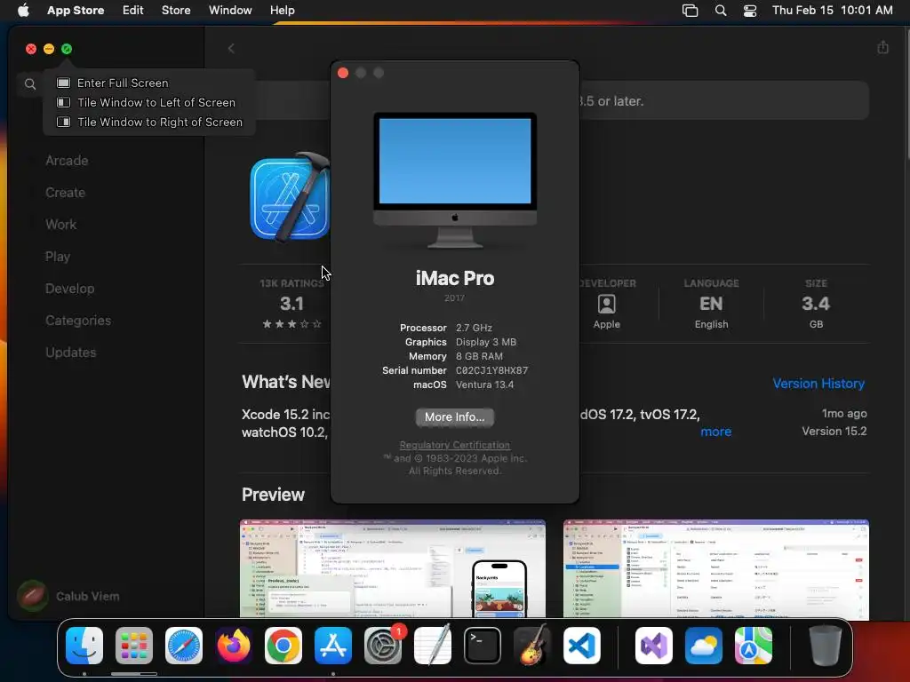Viewport: 910px width, 682px height.
Task: Open GarageBand from the Dock
Action: click(x=532, y=646)
